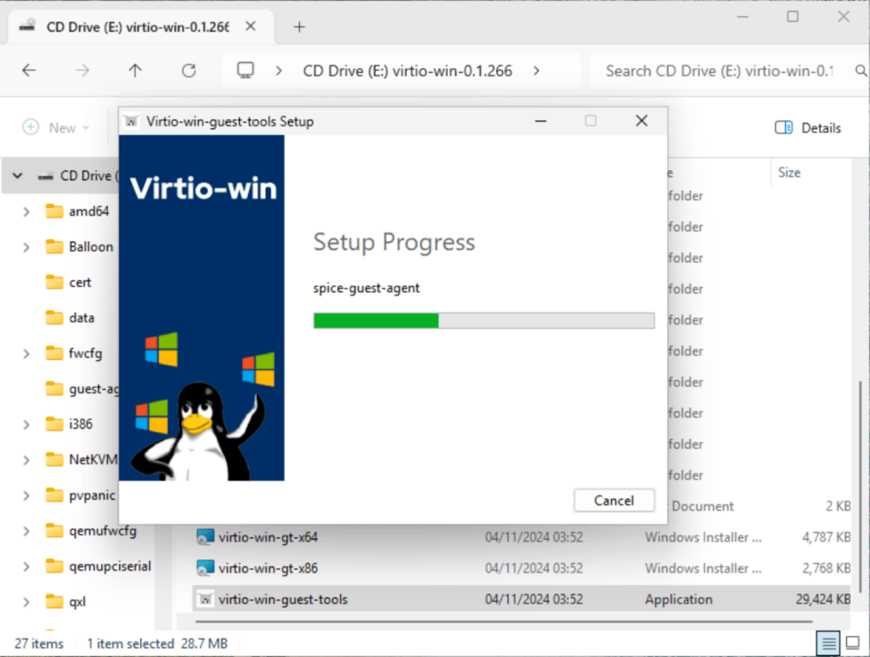Click the spice-guest-agent progress bar

point(483,320)
